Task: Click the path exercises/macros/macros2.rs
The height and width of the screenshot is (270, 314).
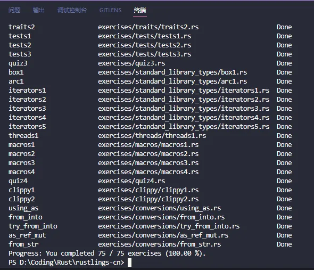Action: tap(148, 153)
